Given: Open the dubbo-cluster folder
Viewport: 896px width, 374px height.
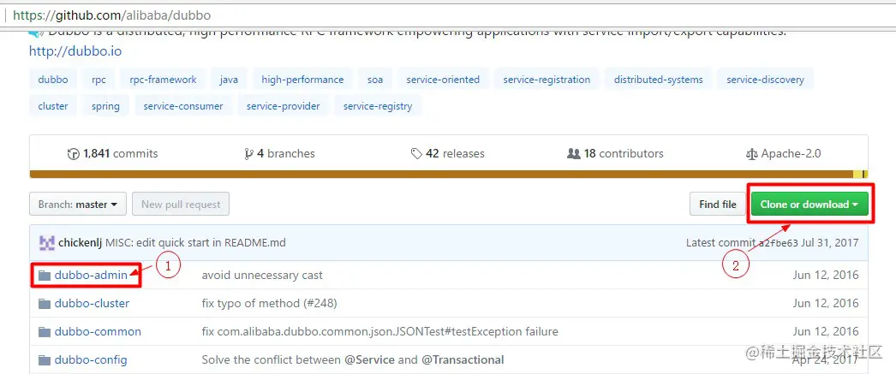Looking at the screenshot, I should pos(92,303).
